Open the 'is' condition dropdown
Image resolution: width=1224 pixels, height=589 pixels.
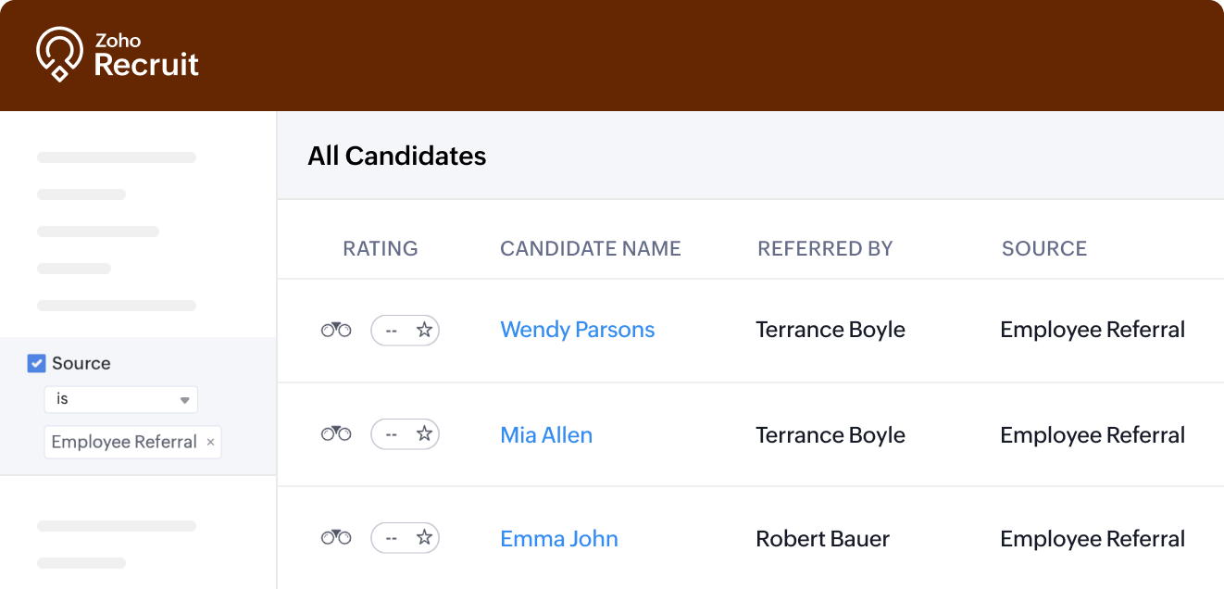tap(120, 399)
